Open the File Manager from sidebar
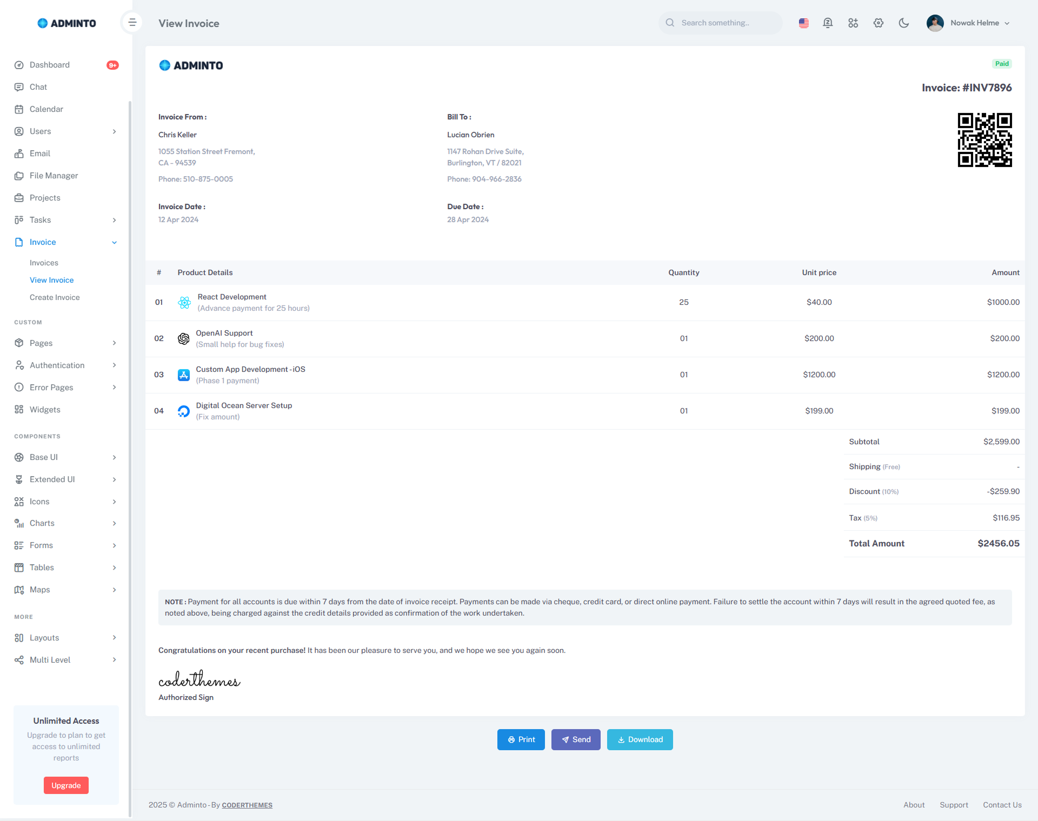 click(19, 176)
